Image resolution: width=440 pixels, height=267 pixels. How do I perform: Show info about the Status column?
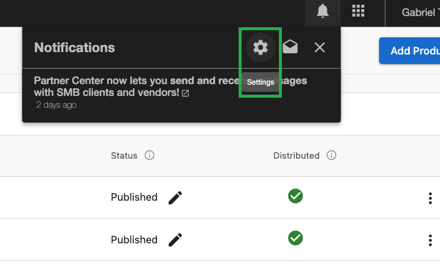tap(150, 155)
